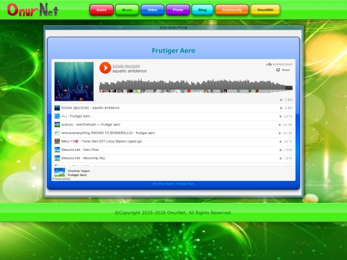Visit the Community page
Image resolution: width=347 pixels, height=260 pixels.
point(232,10)
